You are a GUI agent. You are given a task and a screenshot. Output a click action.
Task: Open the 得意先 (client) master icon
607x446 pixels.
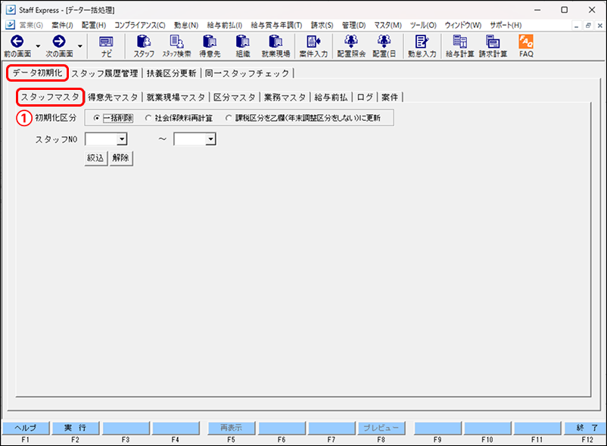tap(210, 47)
